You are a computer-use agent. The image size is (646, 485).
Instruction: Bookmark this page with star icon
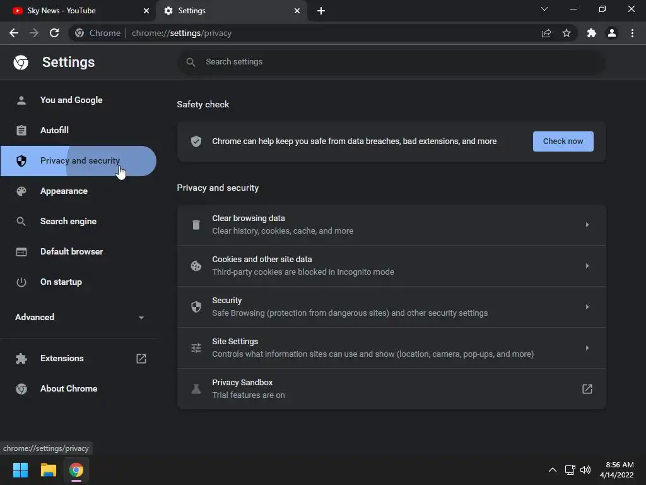coord(567,33)
